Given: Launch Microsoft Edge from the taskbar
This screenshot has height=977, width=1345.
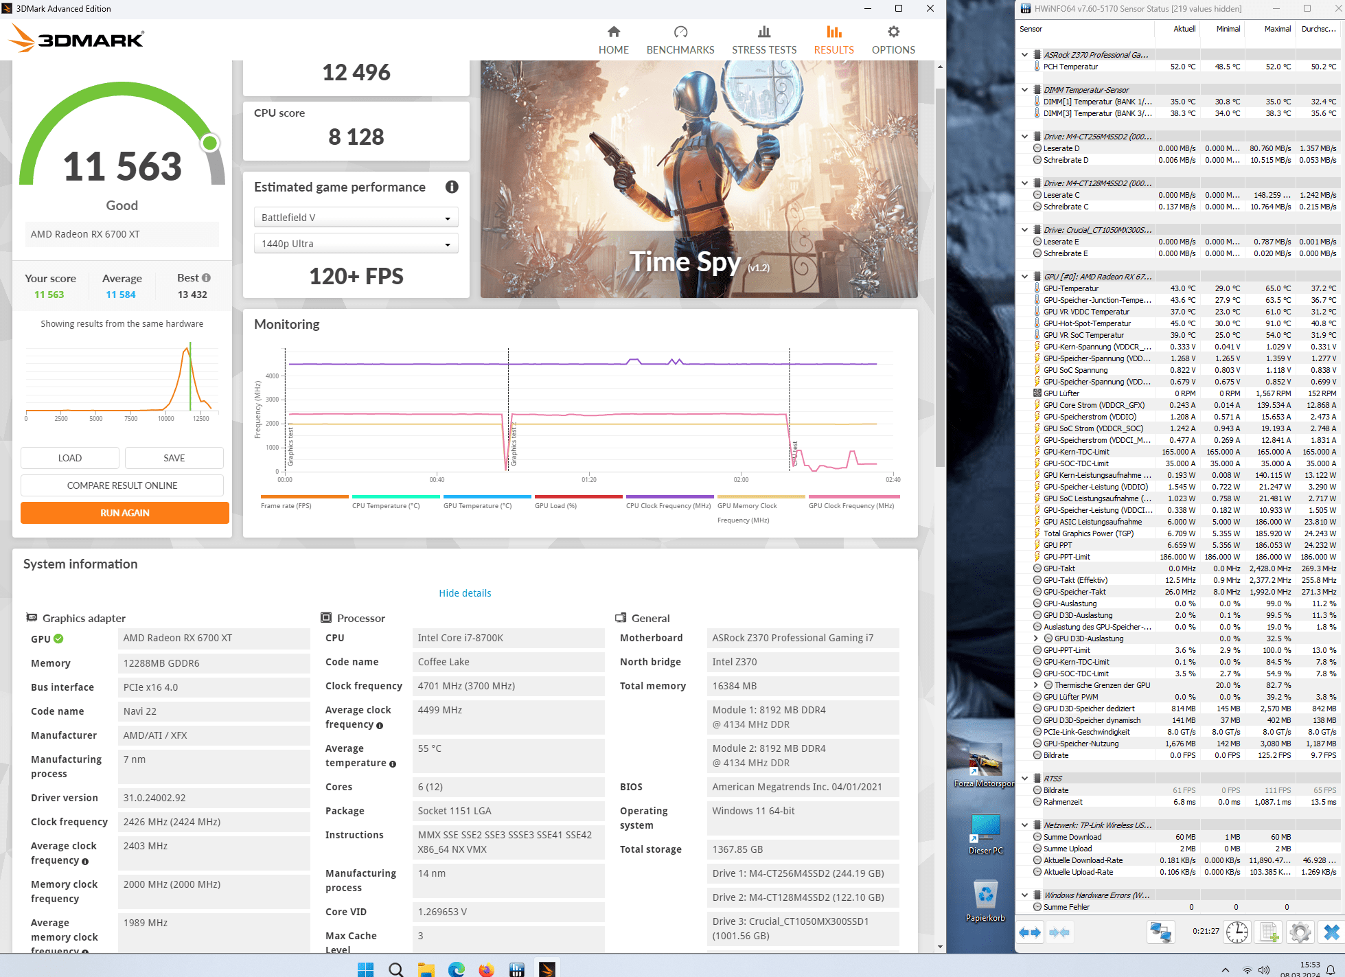Looking at the screenshot, I should point(457,969).
